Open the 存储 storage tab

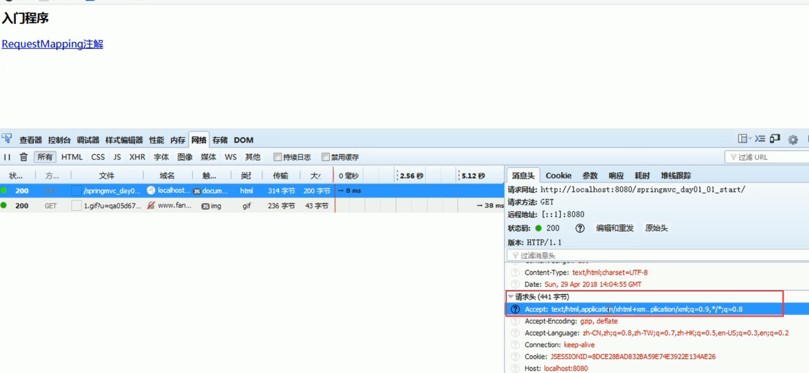click(220, 140)
